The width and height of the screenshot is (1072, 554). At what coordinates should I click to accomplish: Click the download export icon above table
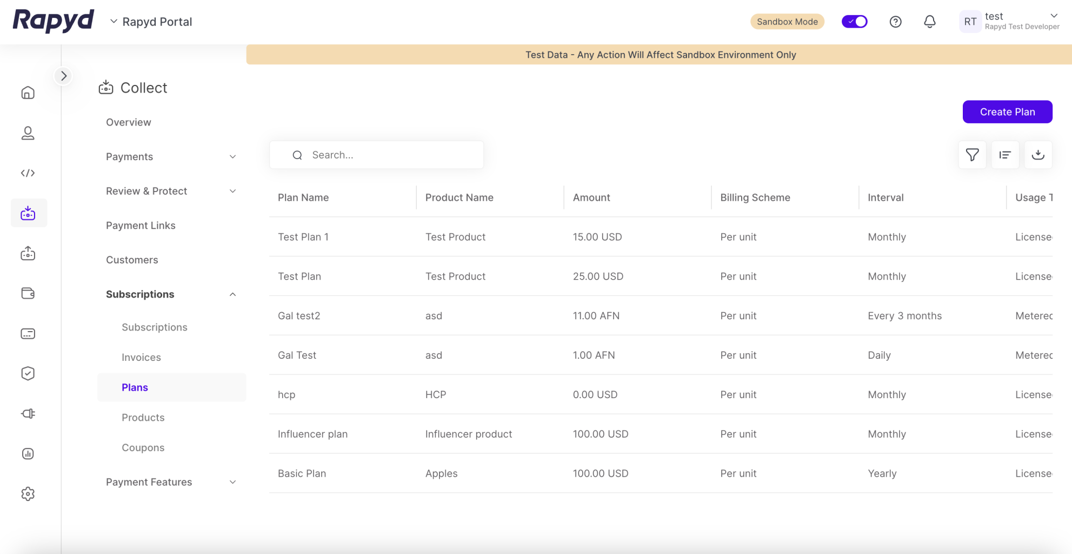[1037, 155]
